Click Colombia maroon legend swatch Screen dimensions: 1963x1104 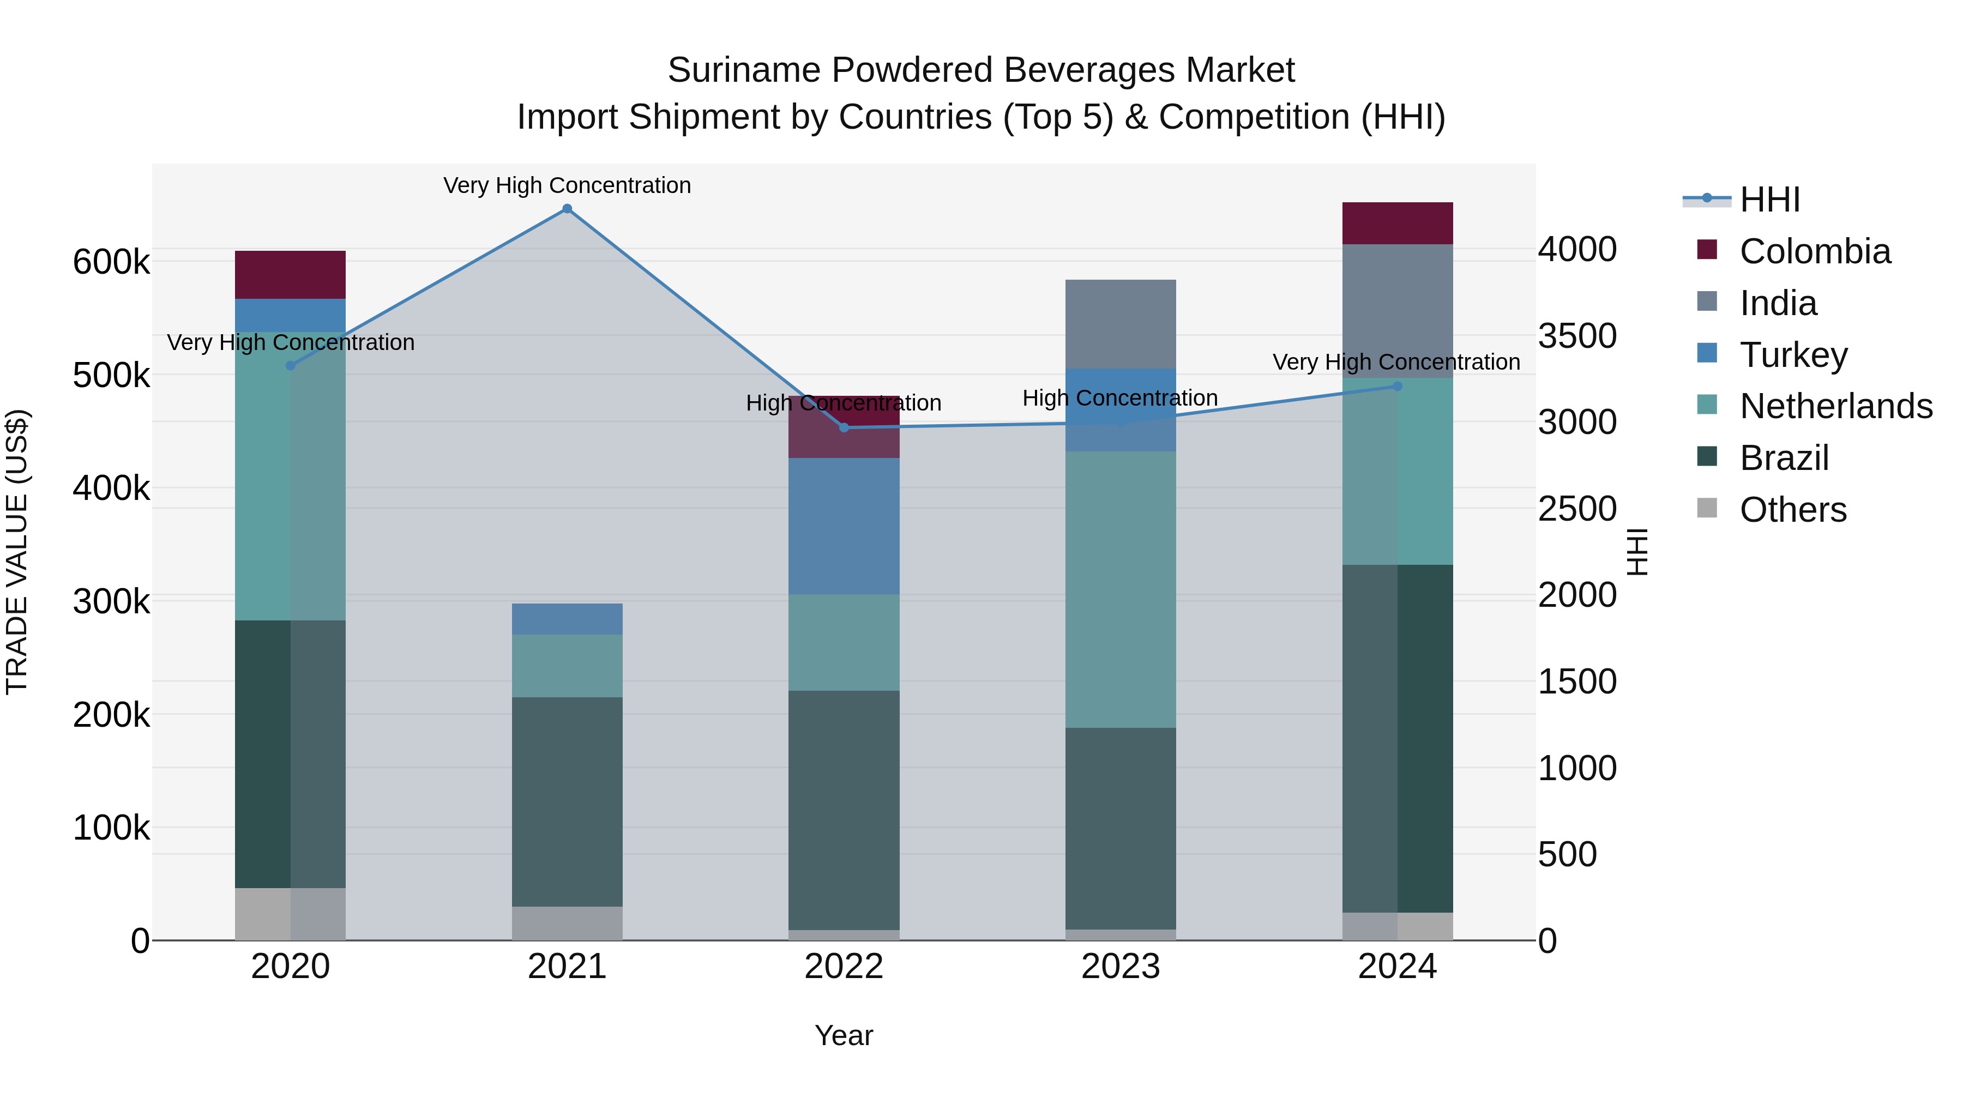tap(1708, 250)
